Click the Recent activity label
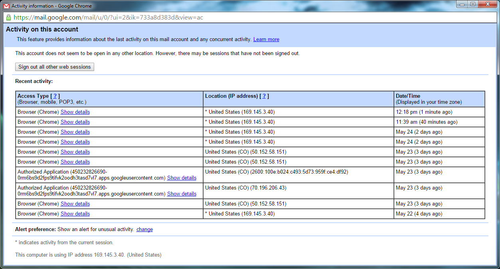Viewport: 500px width, 269px height. (34, 81)
